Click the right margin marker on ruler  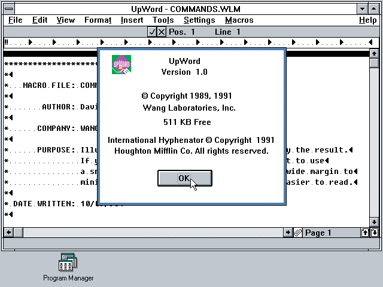[x=370, y=42]
